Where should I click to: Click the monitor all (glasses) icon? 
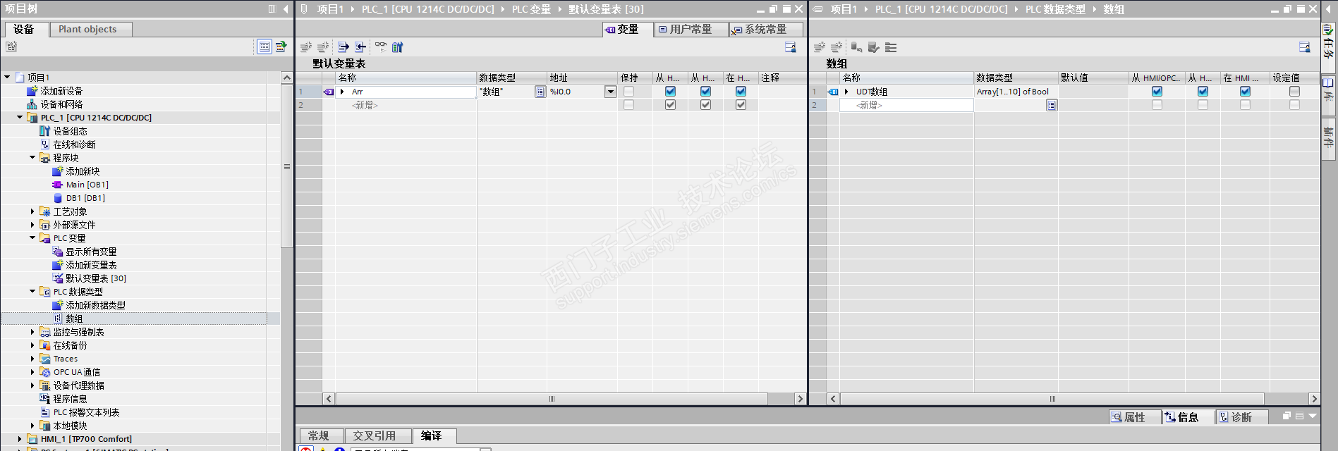click(x=381, y=47)
